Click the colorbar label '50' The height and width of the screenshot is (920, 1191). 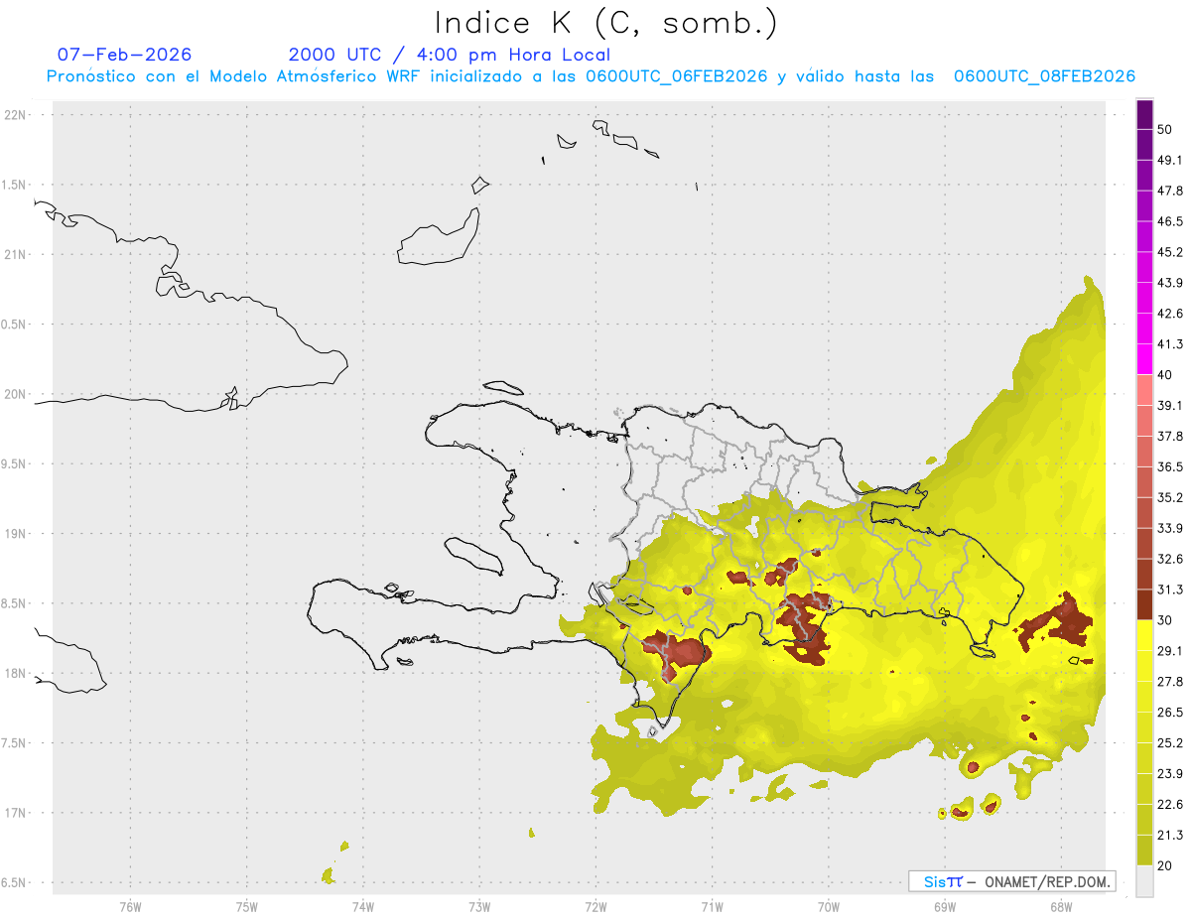(x=1165, y=129)
